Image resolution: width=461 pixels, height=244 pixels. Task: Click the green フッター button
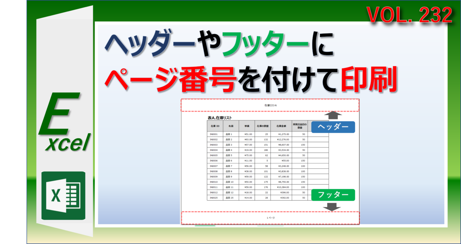(x=334, y=195)
